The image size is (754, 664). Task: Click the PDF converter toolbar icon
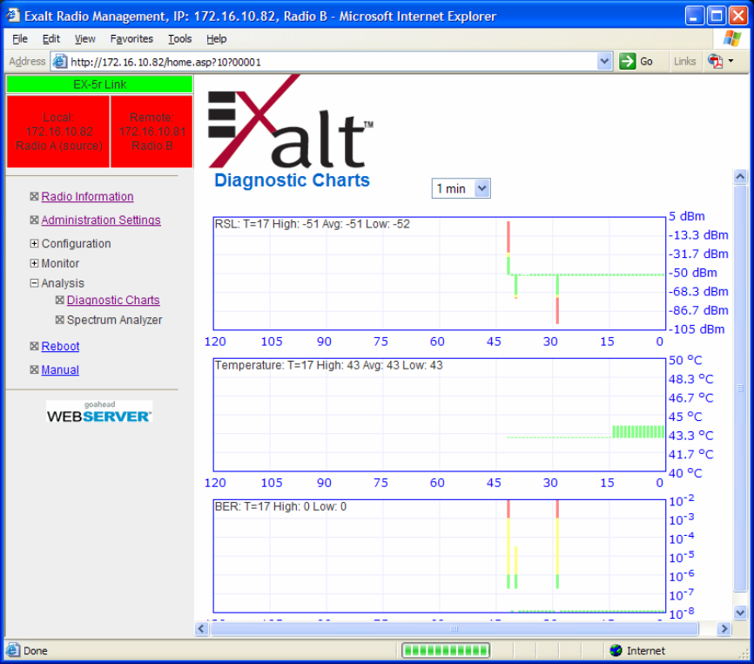click(x=715, y=61)
